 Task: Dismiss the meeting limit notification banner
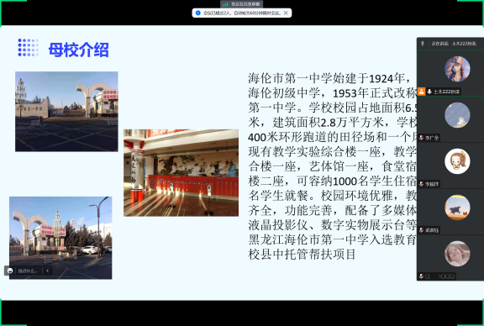(x=286, y=13)
